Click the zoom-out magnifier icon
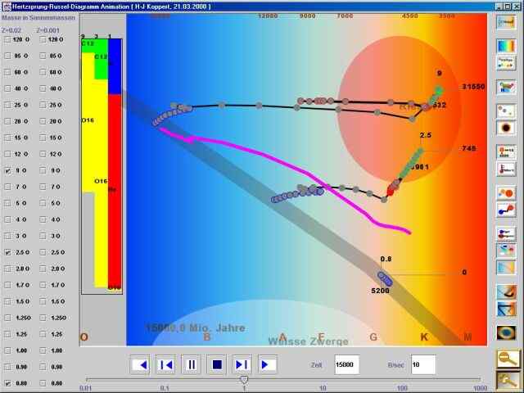This screenshot has width=524, height=393. click(506, 358)
